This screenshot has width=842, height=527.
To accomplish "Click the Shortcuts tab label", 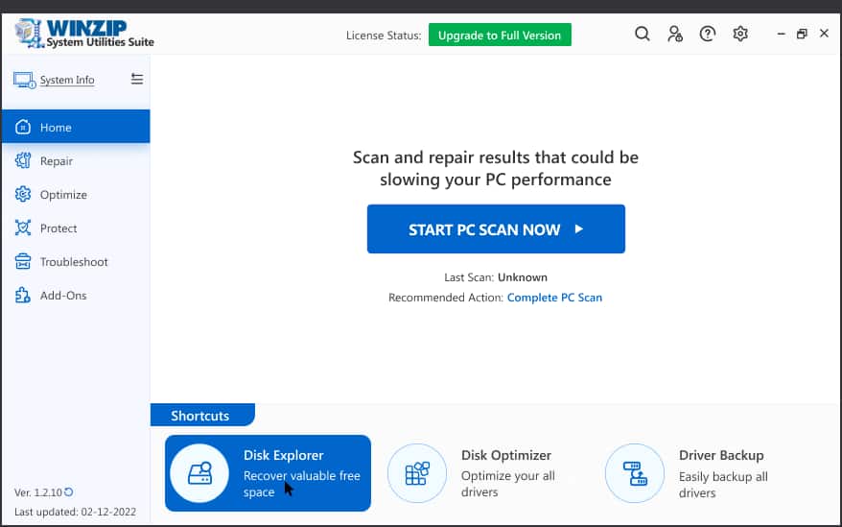I will pos(200,416).
